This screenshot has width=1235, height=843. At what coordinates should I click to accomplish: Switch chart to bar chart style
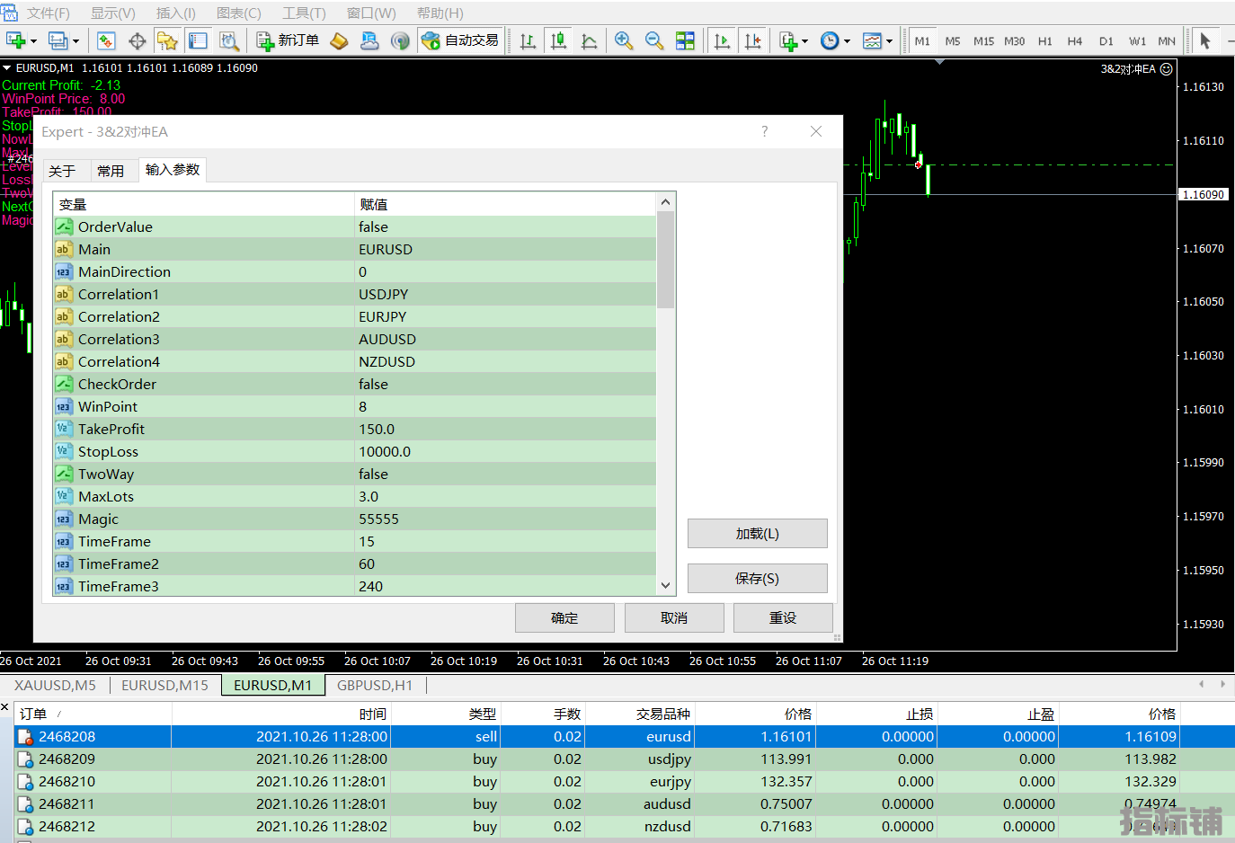(x=528, y=40)
